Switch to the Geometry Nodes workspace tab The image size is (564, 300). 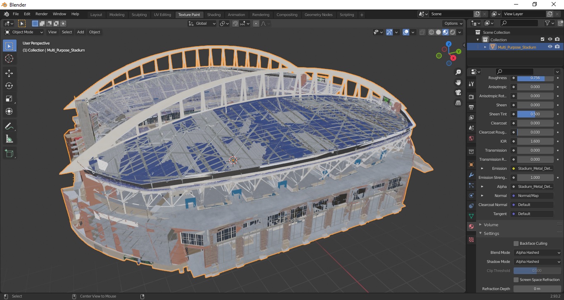pos(318,15)
